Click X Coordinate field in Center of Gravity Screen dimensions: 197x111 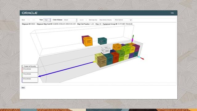tap(30, 70)
